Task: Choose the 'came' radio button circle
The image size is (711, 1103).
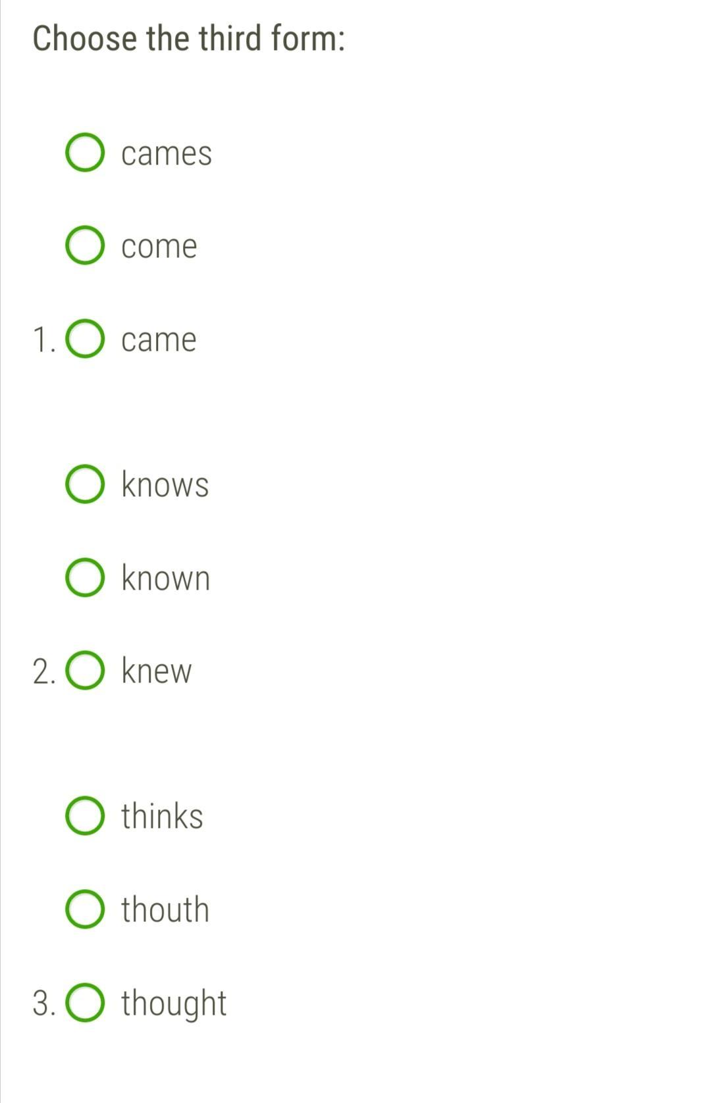Action: (x=85, y=340)
